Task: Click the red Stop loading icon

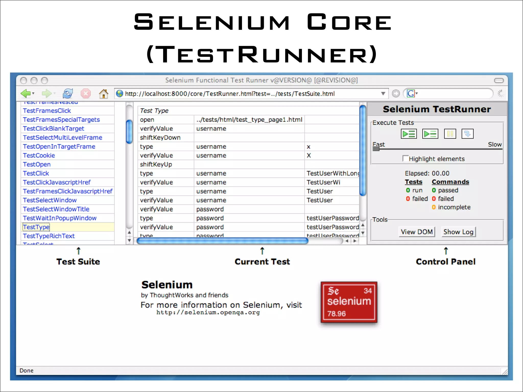Action: [86, 94]
